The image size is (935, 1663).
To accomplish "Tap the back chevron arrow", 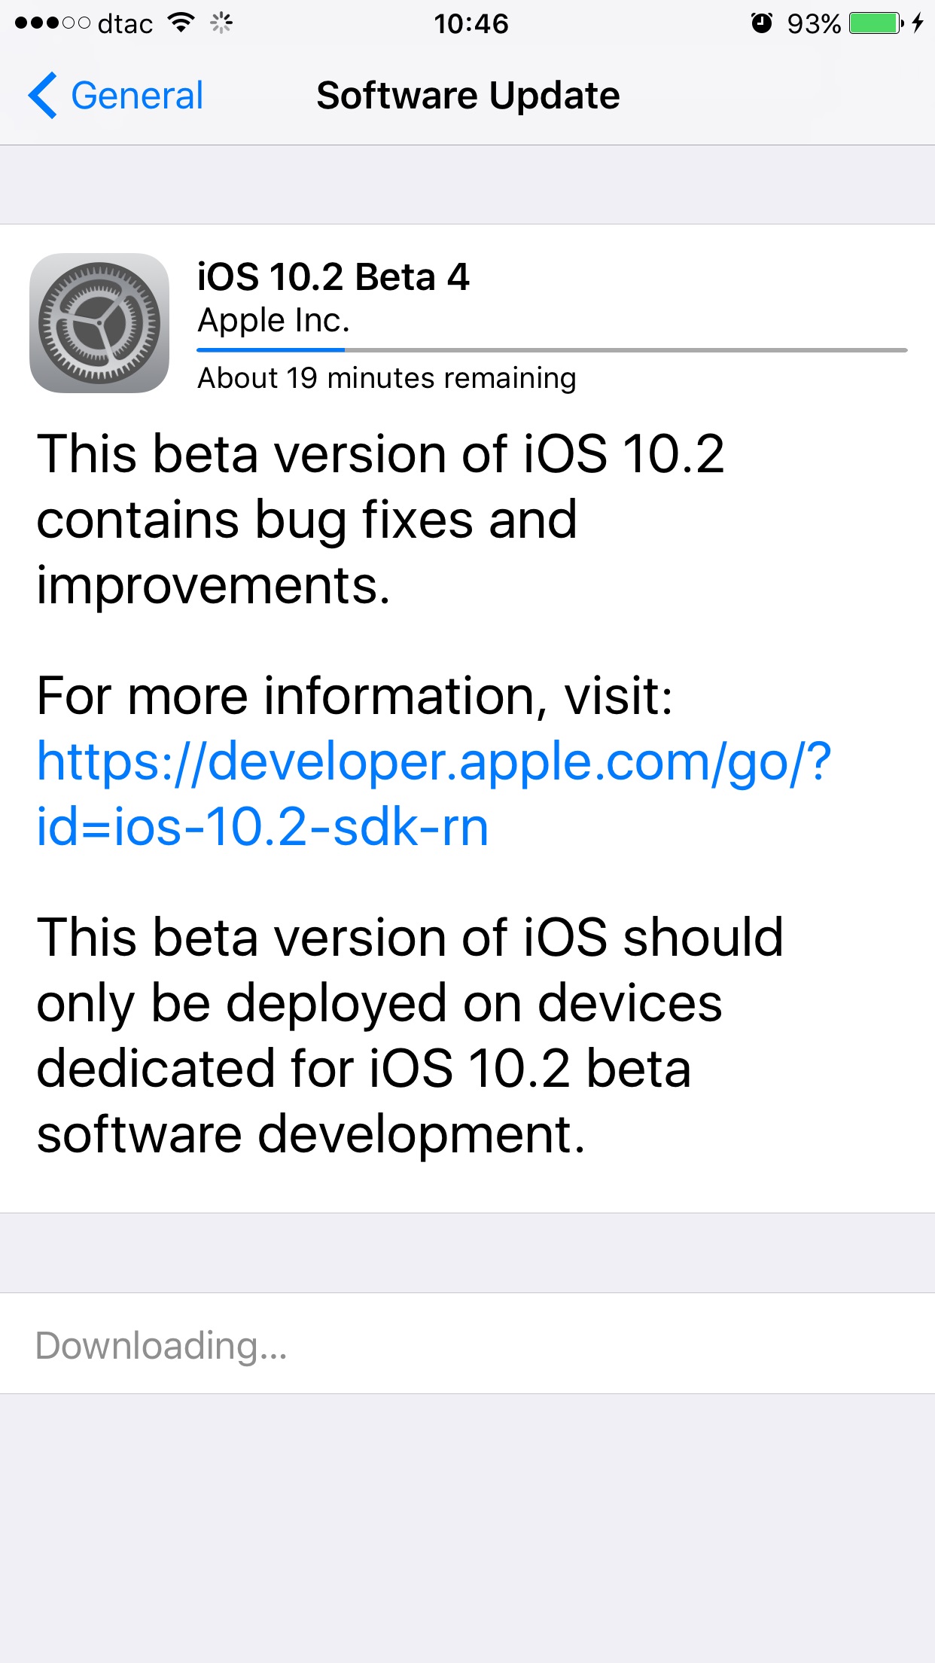I will (42, 96).
